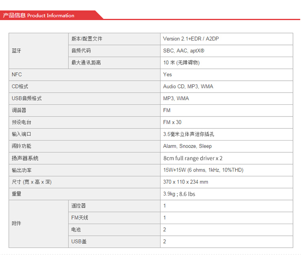This screenshot has height=255, width=301.
Task: Click the 版本/配置文件 label cell
Action: (87, 39)
